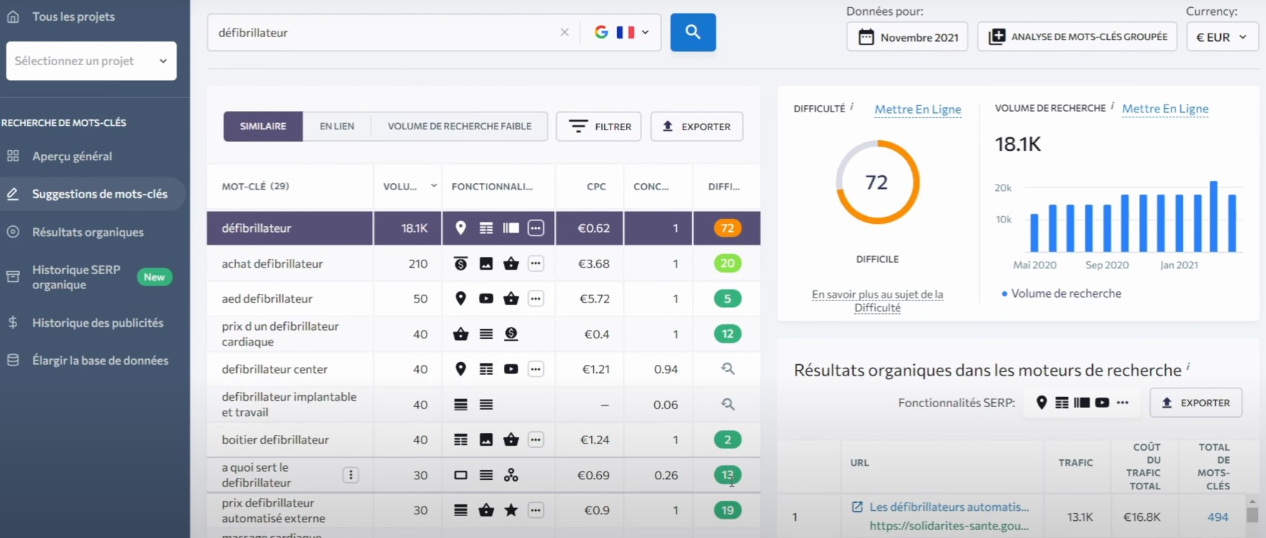Click difficulty badge 20 in achat defibrillateur row
This screenshot has width=1266, height=538.
pos(727,264)
